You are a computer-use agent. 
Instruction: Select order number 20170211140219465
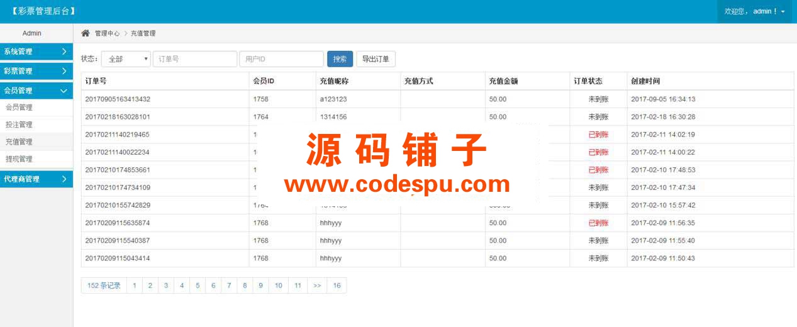(118, 135)
